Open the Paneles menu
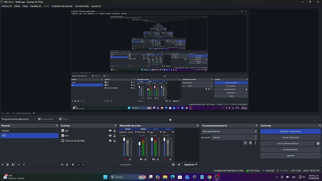The width and height of the screenshot is (322, 181). click(x=36, y=6)
